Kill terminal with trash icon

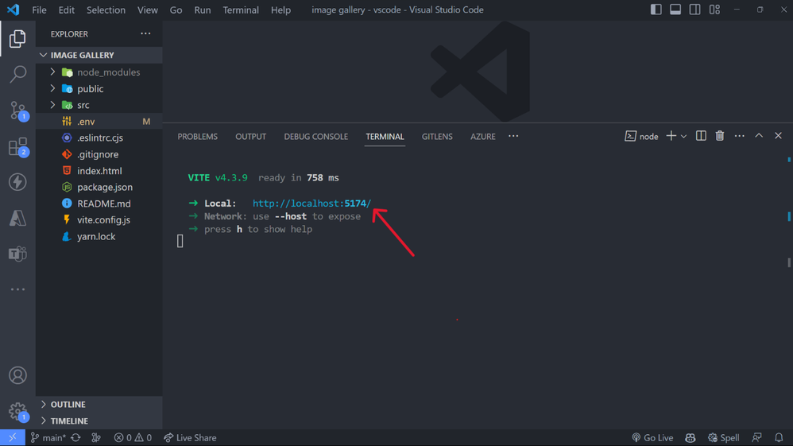[720, 136]
